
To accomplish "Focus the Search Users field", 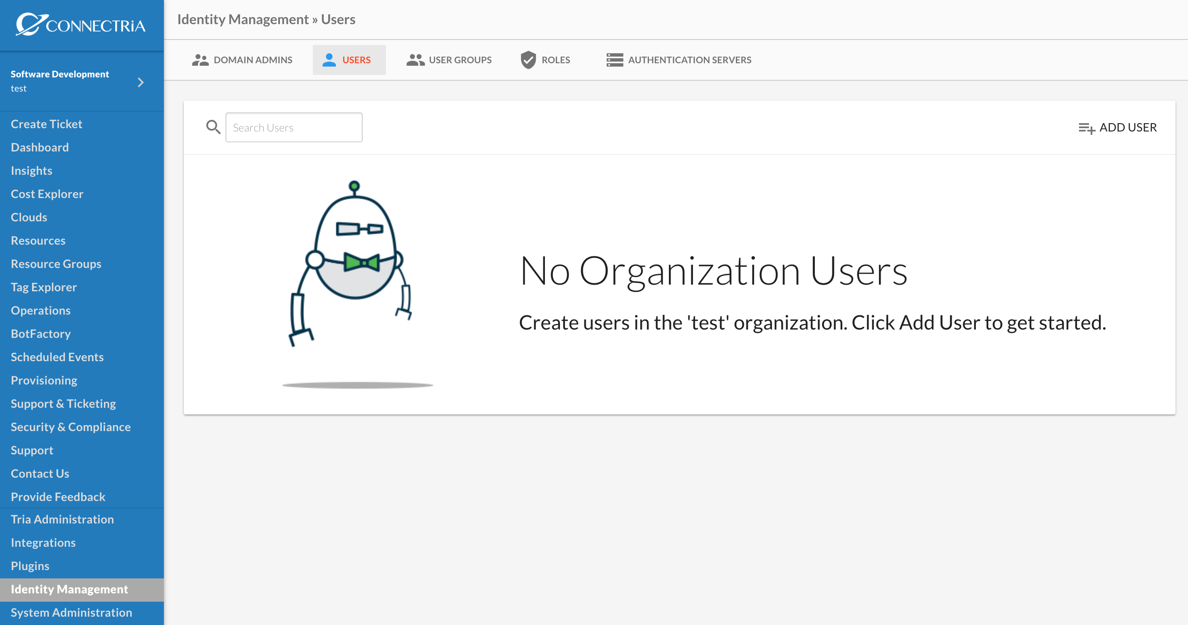I will (x=294, y=127).
